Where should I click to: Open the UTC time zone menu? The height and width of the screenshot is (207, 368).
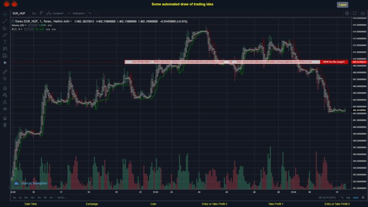(x=327, y=197)
